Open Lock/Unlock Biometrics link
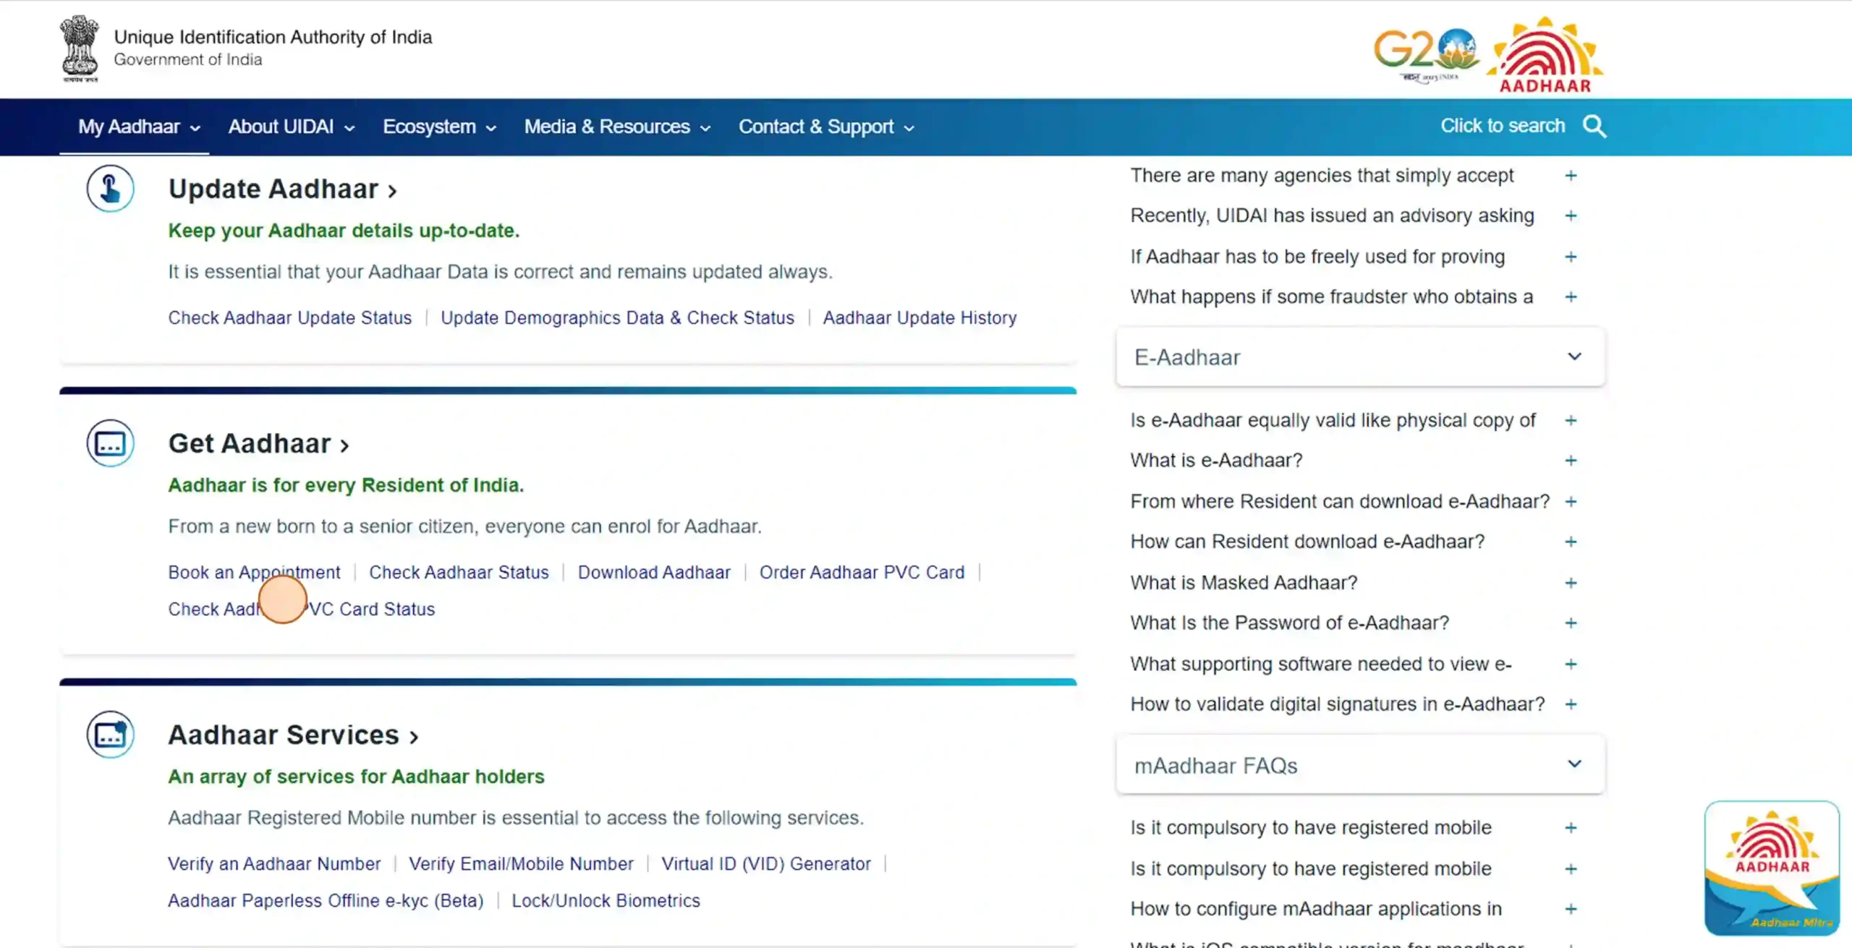The height and width of the screenshot is (948, 1852). coord(606,900)
